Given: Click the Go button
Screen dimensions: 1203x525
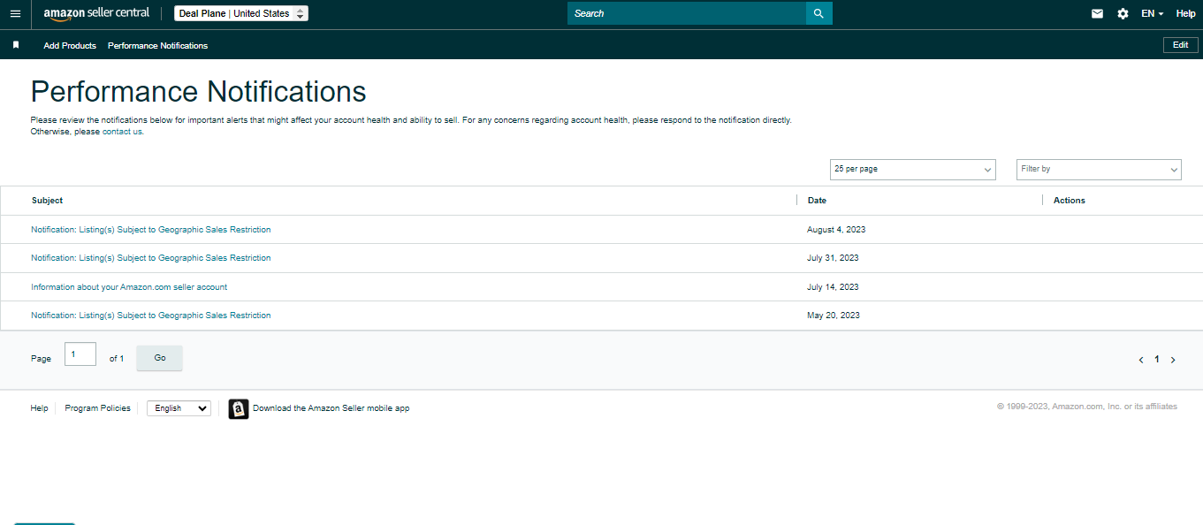Looking at the screenshot, I should [x=160, y=358].
